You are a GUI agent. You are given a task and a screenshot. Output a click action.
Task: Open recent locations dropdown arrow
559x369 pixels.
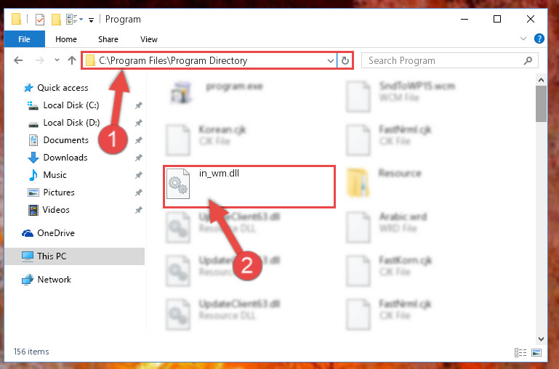coord(57,60)
